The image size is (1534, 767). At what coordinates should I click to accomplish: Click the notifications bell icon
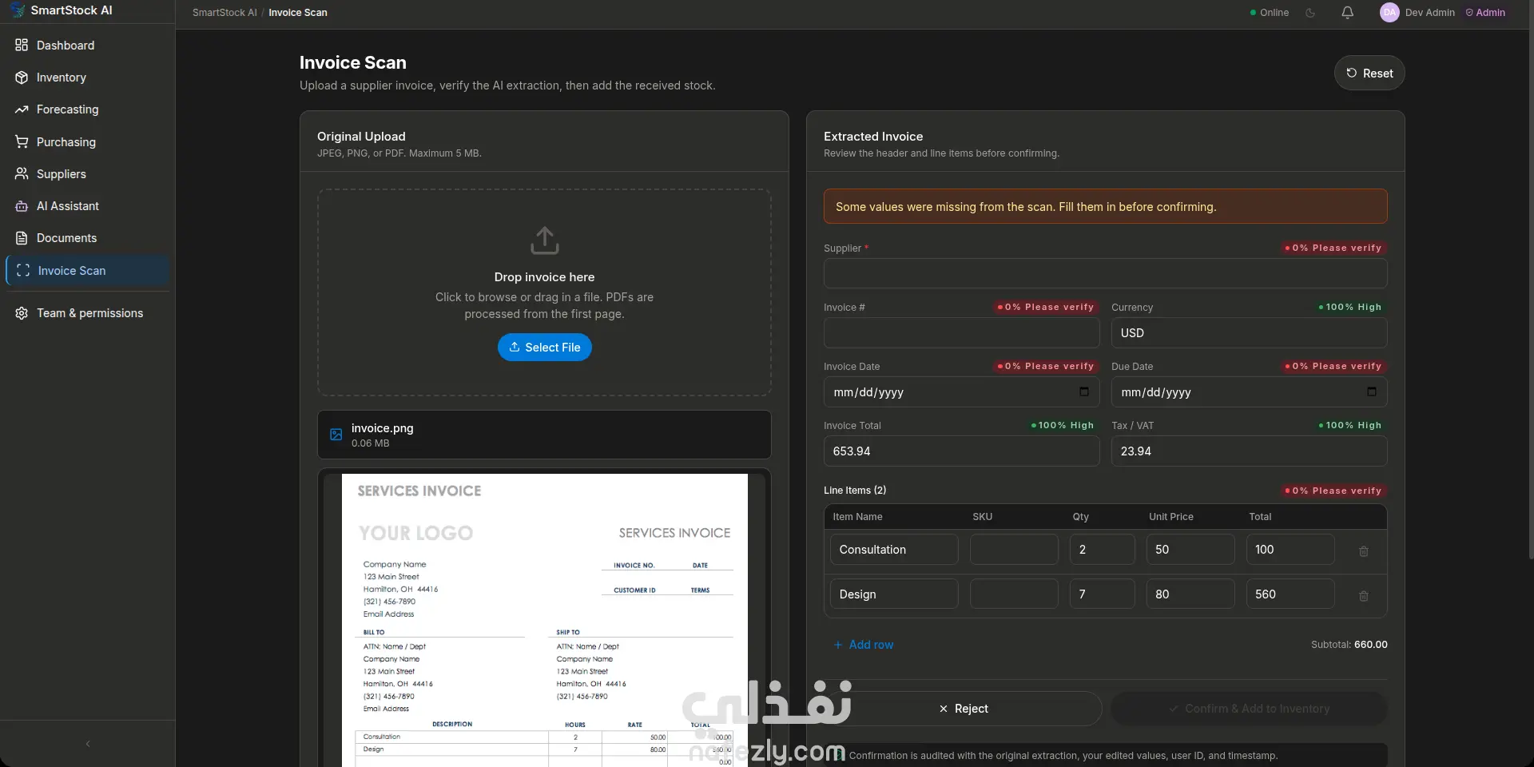tap(1347, 13)
